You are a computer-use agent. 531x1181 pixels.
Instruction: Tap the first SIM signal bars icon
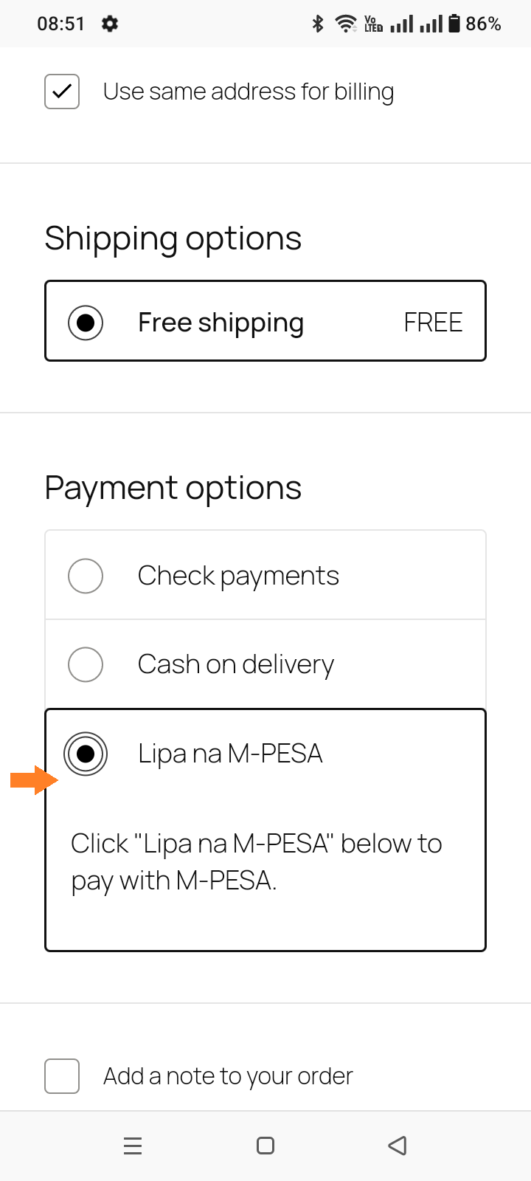[x=403, y=24]
